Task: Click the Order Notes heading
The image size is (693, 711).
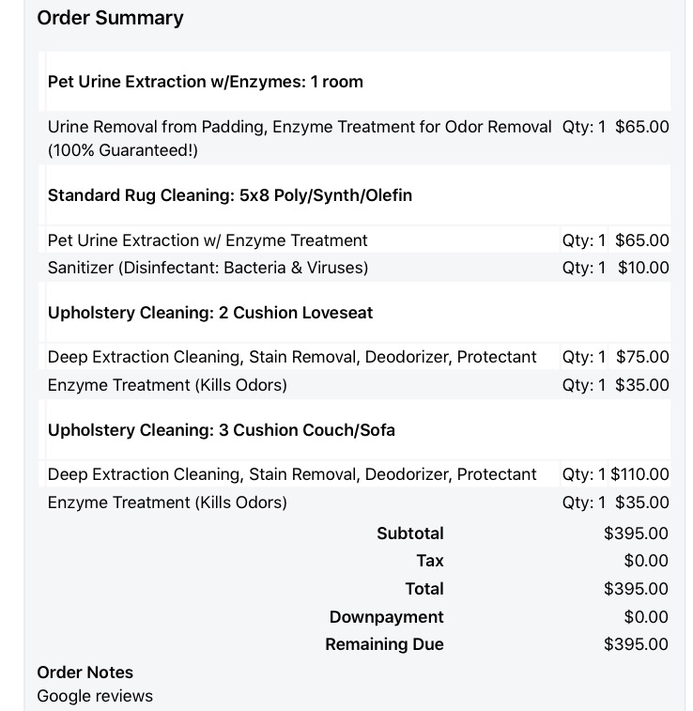Action: pyautogui.click(x=85, y=672)
